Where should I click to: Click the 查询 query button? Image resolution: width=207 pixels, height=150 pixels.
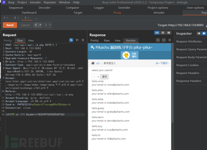104,77
